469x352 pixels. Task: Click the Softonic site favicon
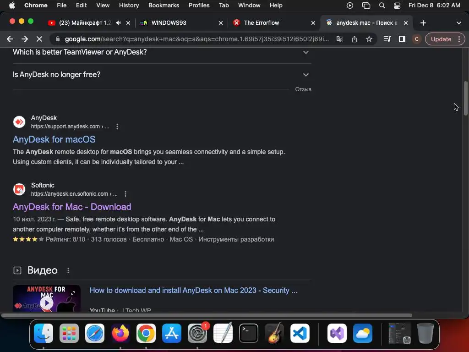(19, 189)
